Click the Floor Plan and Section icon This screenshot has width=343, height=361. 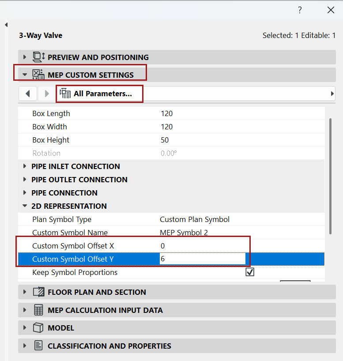[39, 292]
